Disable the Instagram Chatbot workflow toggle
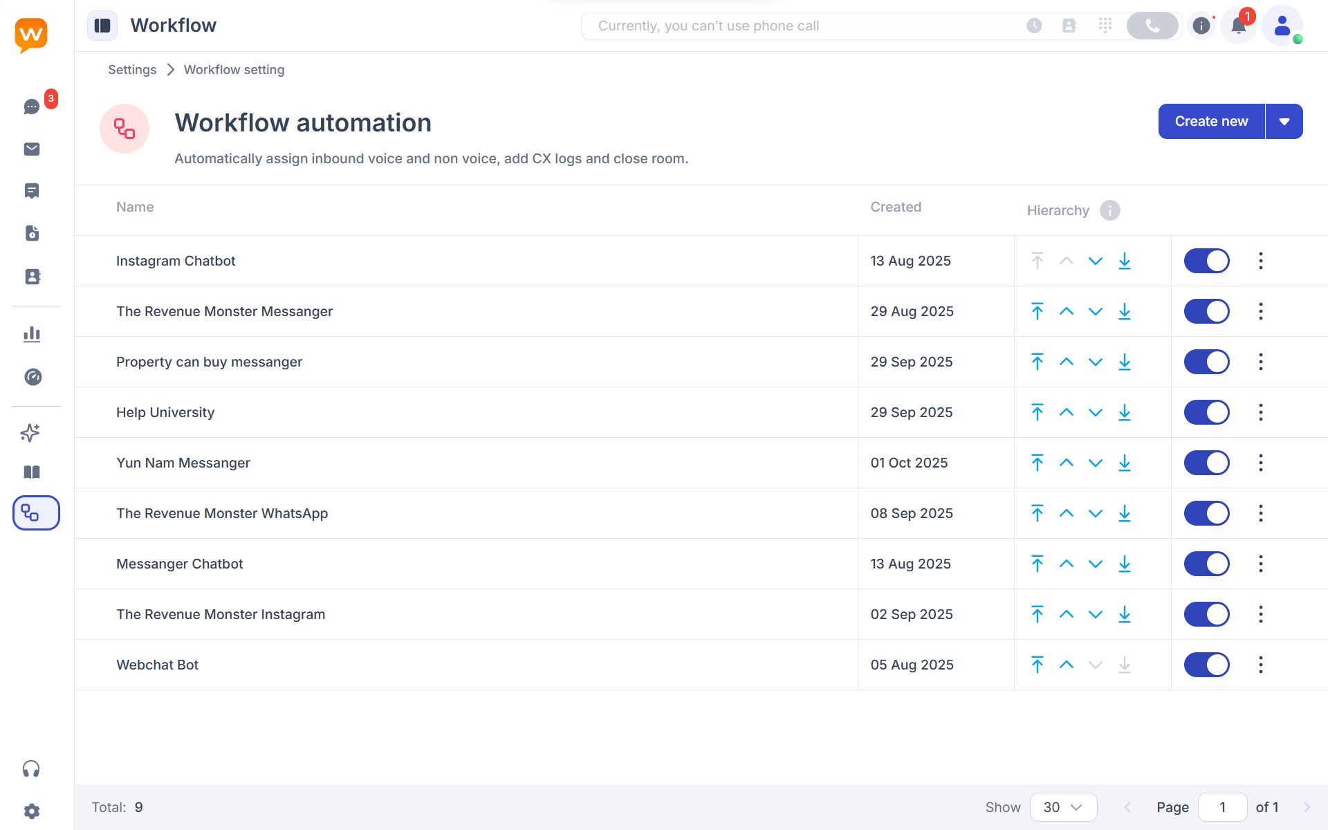Viewport: 1328px width, 830px height. click(1206, 261)
